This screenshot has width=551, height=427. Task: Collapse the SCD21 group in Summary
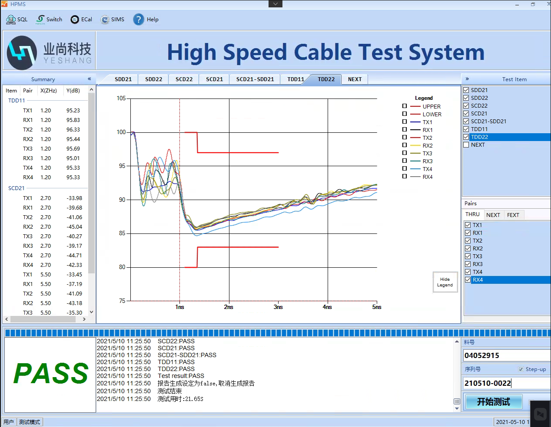(x=17, y=188)
